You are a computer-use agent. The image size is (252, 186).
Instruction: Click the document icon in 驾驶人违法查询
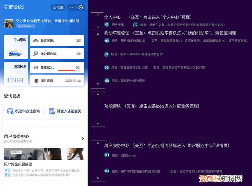point(52,111)
